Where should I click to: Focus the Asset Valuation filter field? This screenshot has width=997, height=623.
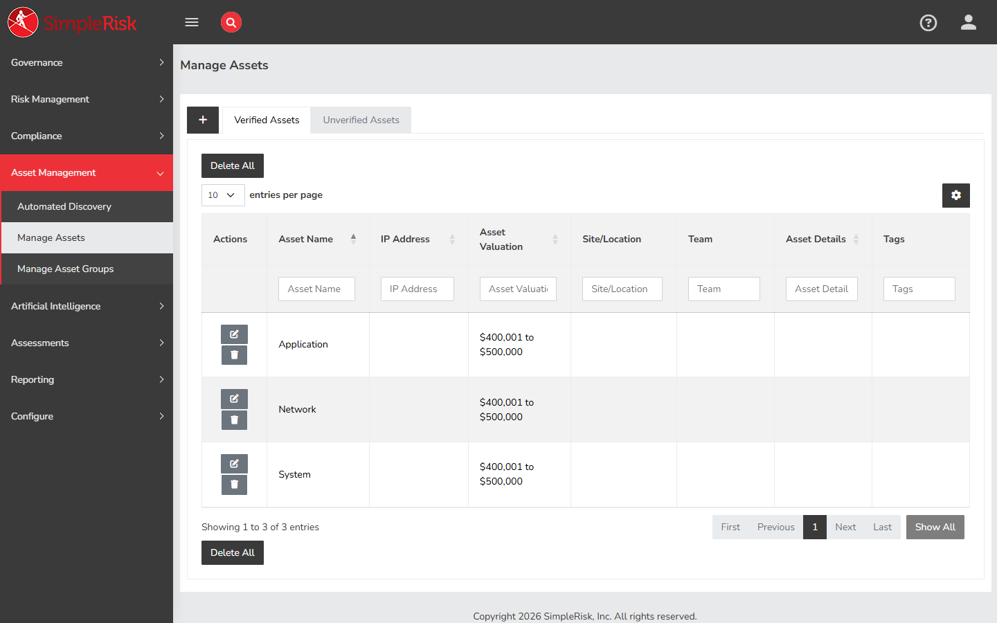click(x=518, y=289)
